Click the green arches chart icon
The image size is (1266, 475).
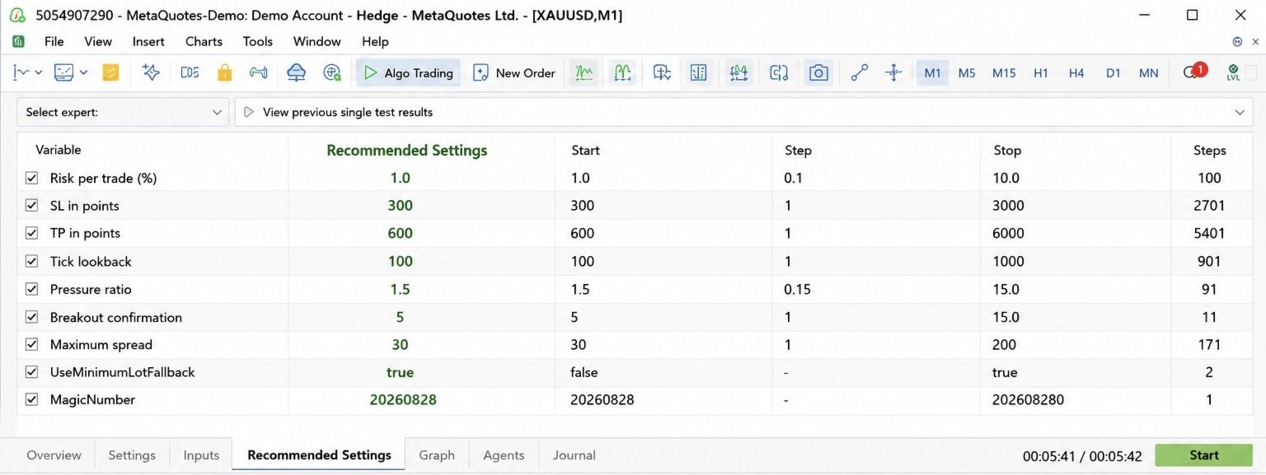tap(621, 72)
